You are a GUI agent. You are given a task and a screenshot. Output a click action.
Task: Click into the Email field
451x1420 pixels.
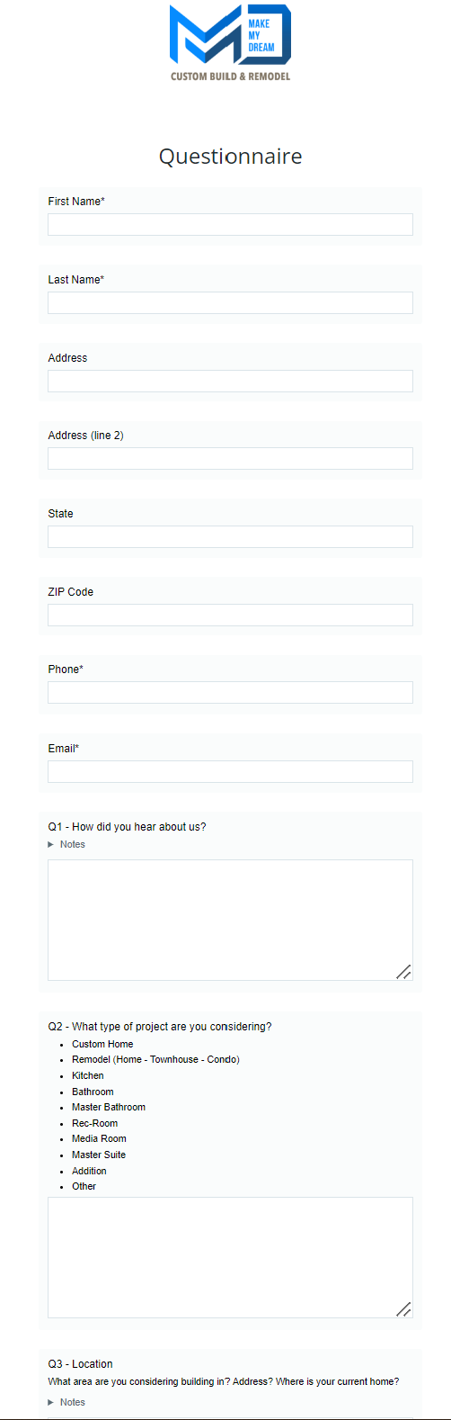(230, 771)
